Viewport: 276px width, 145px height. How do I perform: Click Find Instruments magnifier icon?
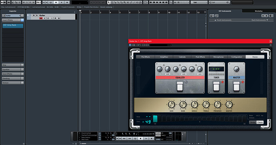pos(217,16)
